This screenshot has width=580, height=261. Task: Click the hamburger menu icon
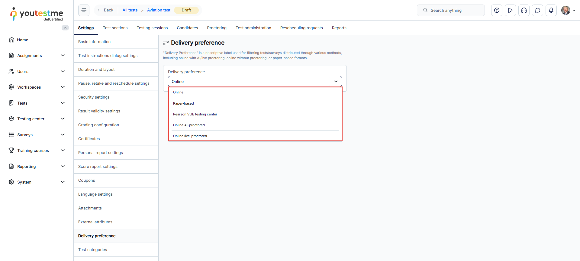pos(84,10)
